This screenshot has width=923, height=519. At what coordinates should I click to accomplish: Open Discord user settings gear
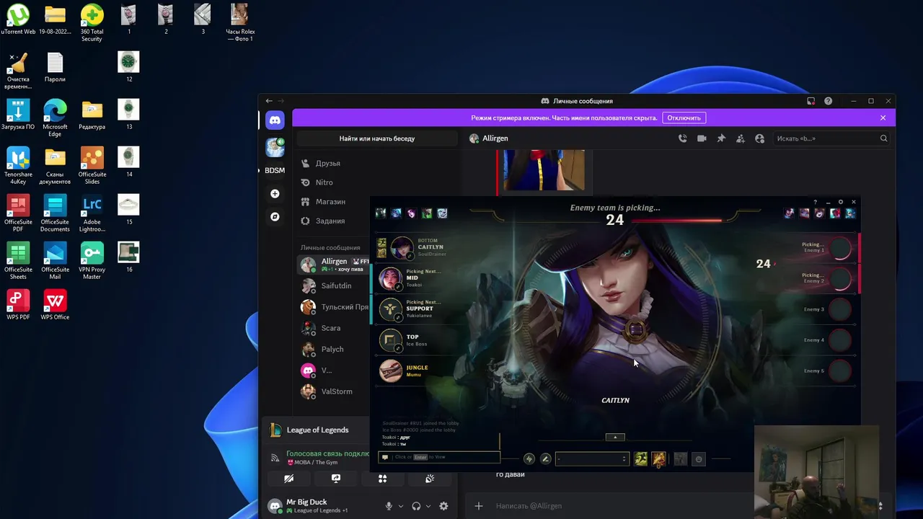pyautogui.click(x=443, y=507)
